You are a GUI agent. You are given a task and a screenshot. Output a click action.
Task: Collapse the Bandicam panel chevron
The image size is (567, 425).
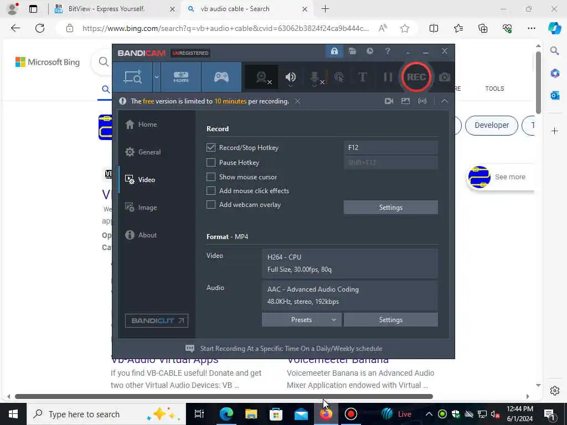click(444, 101)
